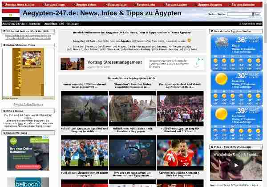Click the White Hat Seh header icon
The width and height of the screenshot is (267, 187).
pyautogui.click(x=4, y=31)
